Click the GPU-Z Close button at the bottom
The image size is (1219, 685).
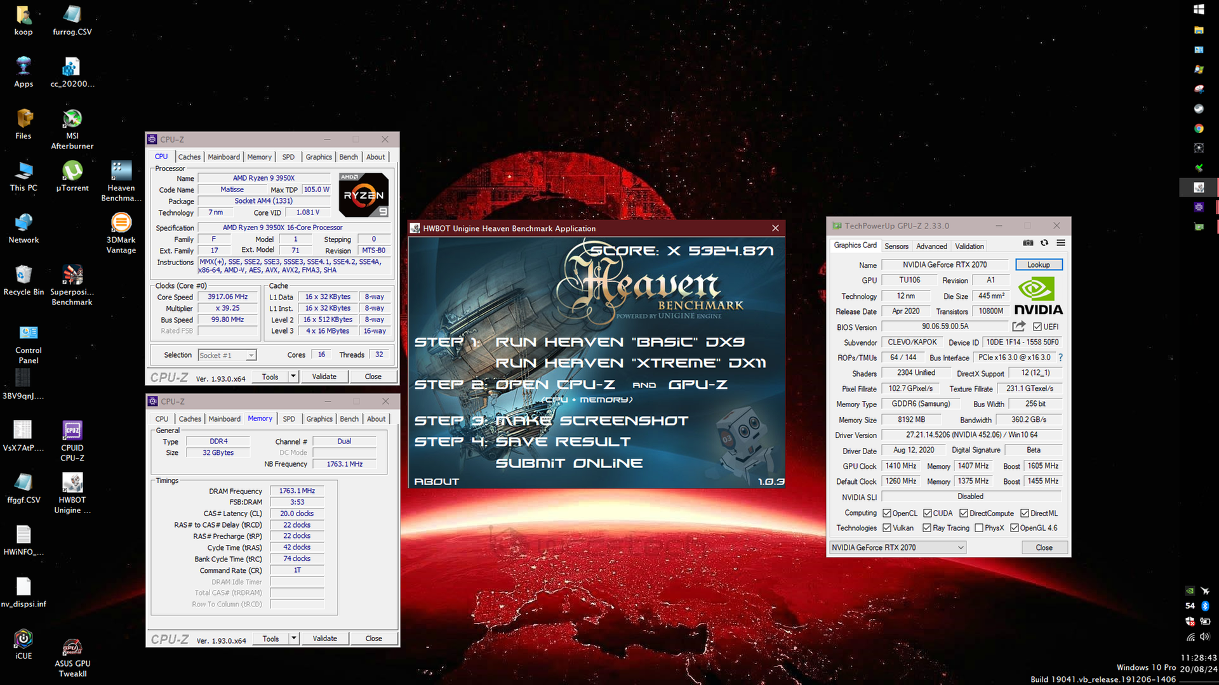1044,547
